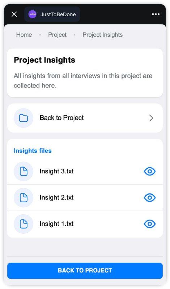
Task: Click the folder icon beside Back to Project
Action: click(x=24, y=118)
